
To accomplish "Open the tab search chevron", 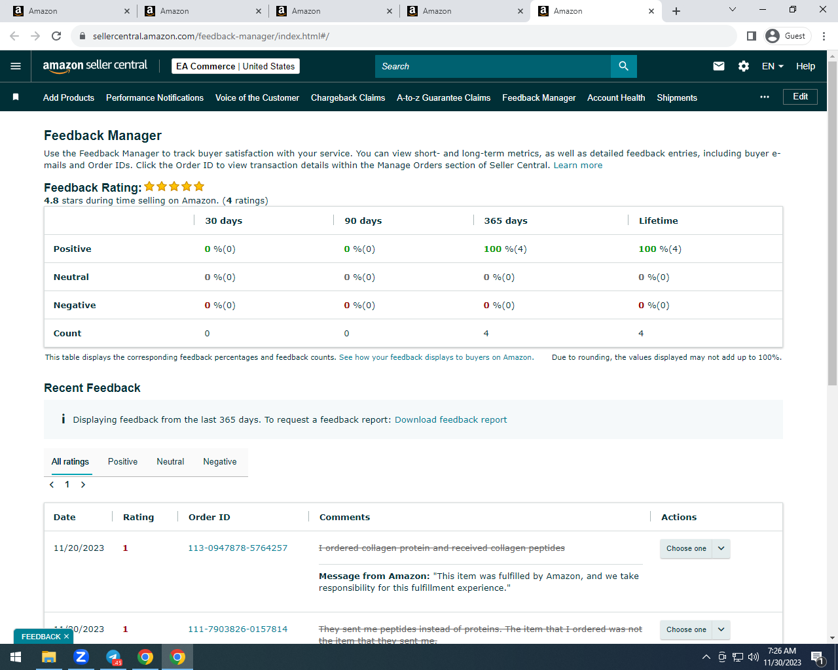I will [733, 9].
